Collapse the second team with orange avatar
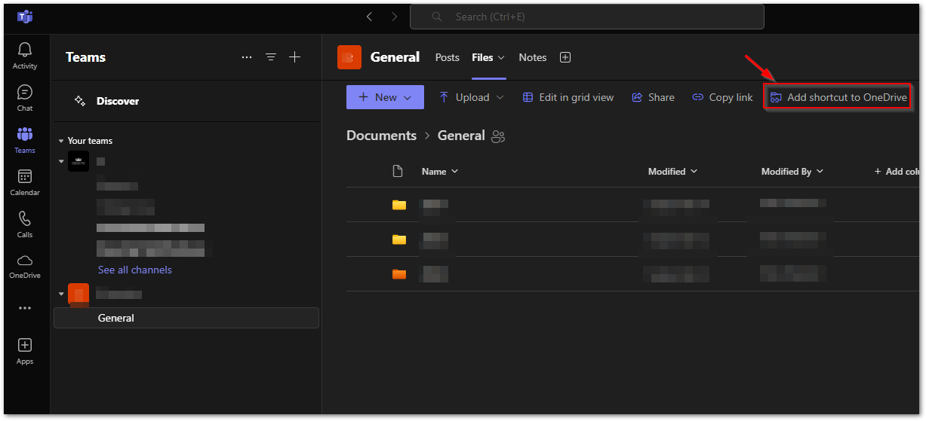The height and width of the screenshot is (421, 926). [x=62, y=294]
